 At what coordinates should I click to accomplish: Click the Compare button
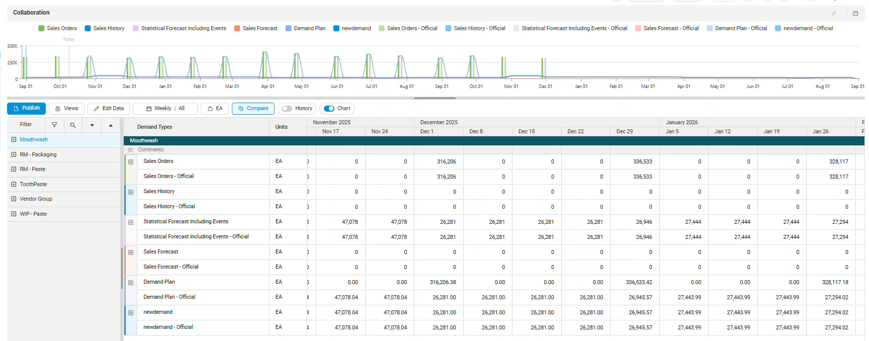point(253,109)
